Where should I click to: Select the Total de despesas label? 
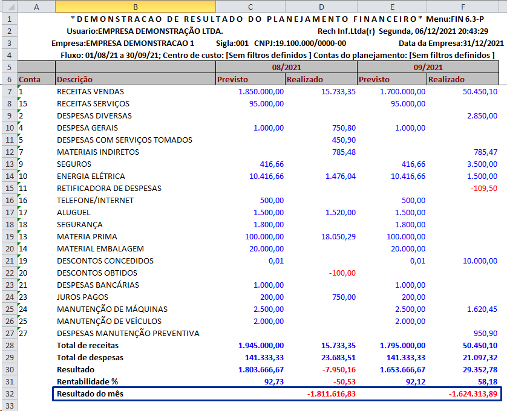coord(90,357)
